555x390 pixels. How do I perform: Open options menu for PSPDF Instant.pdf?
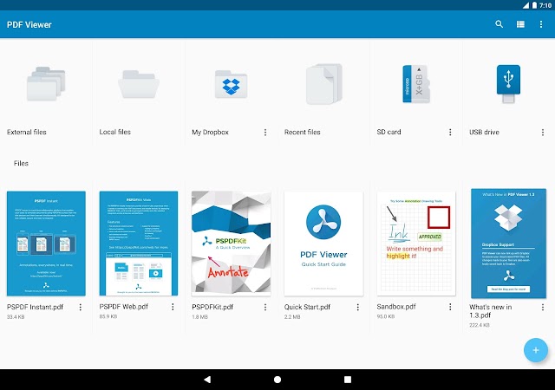click(81, 307)
